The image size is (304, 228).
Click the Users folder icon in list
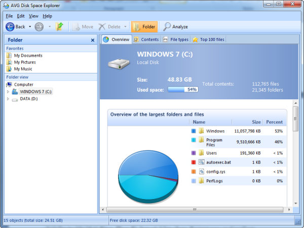tap(201, 153)
